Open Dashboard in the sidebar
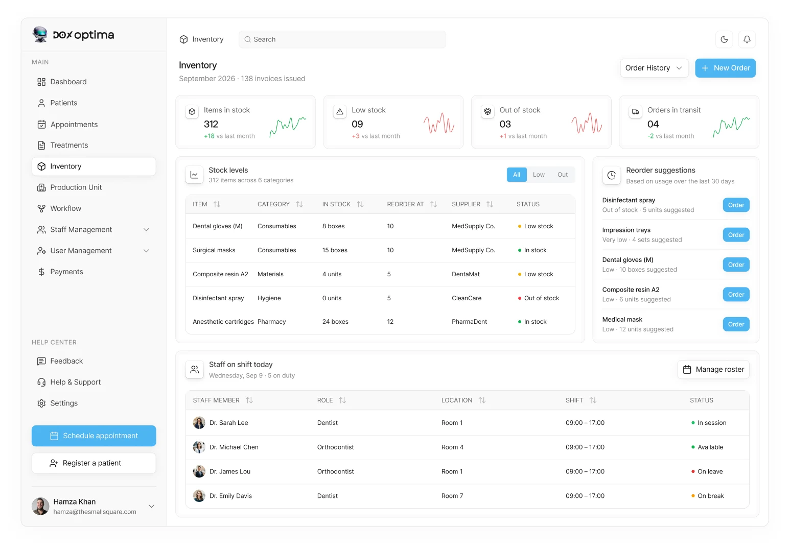Screen dimensions: 790x551 [94, 82]
